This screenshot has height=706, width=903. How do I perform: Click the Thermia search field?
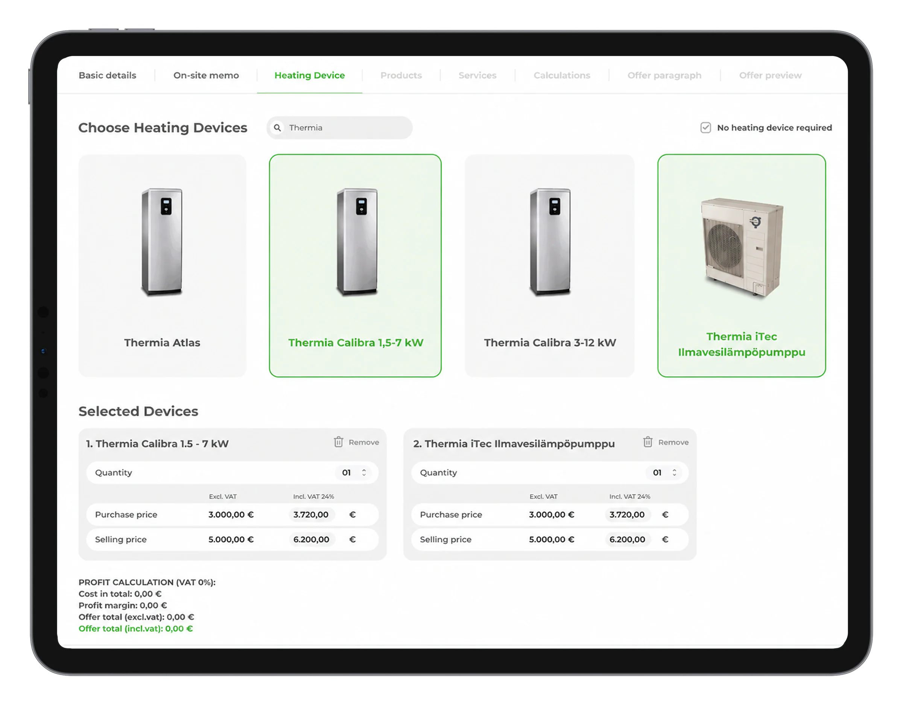click(x=339, y=128)
